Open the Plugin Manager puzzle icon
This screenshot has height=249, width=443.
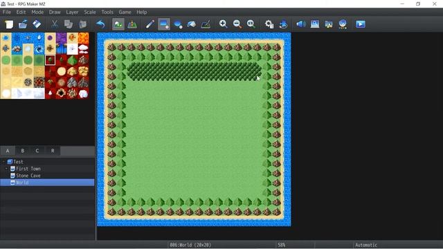click(x=283, y=24)
